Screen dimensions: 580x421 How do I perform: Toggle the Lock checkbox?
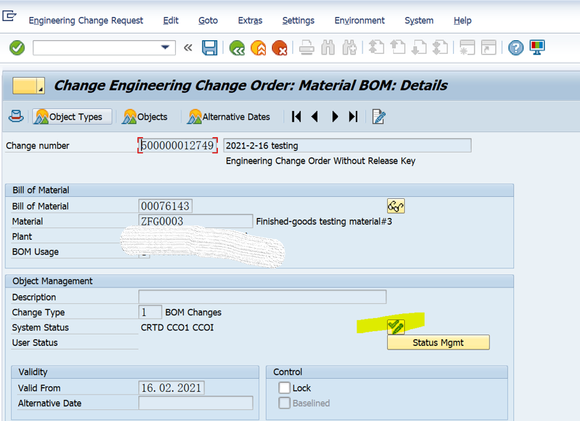[284, 388]
